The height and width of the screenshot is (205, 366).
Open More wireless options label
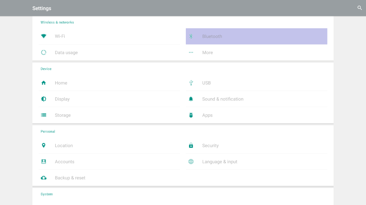click(208, 52)
